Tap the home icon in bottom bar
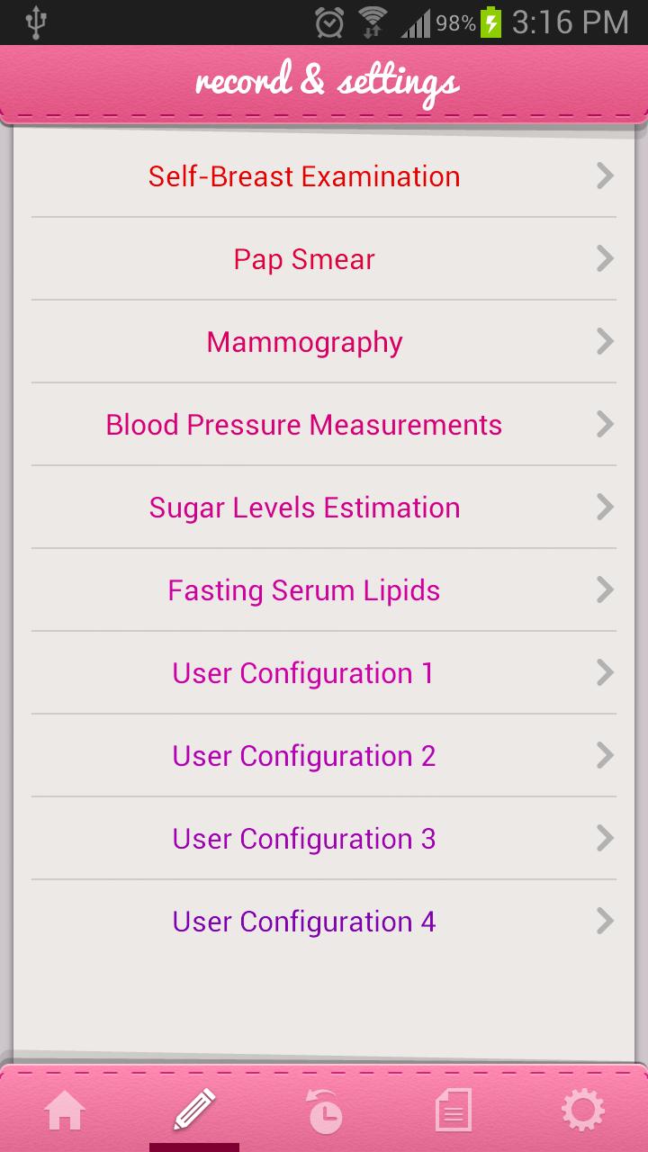The image size is (648, 1152). 65,1111
